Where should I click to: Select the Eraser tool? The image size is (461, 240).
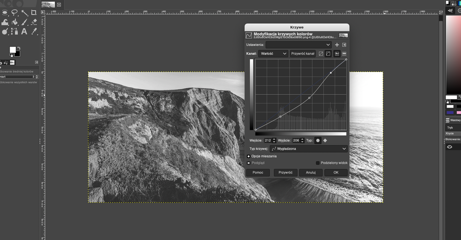pos(34,22)
